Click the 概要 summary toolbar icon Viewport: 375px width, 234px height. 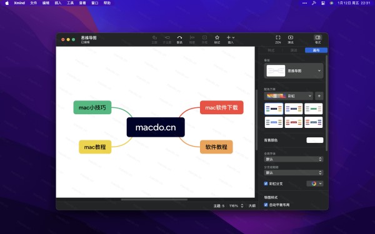[x=192, y=39]
